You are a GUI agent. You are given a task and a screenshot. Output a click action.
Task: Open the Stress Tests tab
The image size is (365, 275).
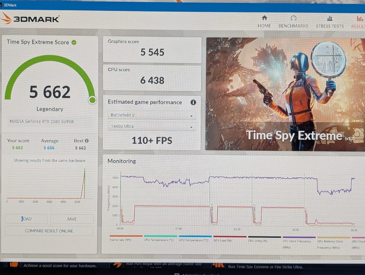(330, 22)
